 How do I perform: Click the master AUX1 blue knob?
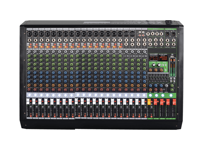pyautogui.click(x=150, y=86)
